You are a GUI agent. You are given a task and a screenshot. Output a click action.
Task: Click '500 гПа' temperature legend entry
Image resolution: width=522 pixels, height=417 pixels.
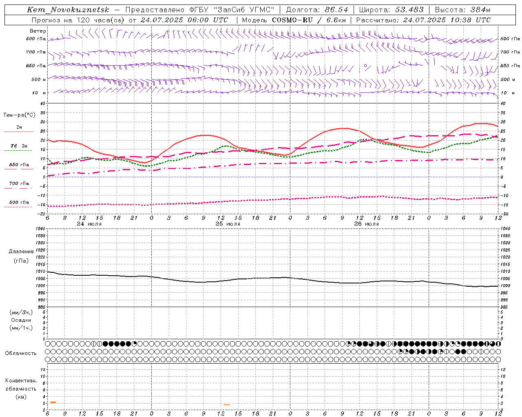[19, 202]
